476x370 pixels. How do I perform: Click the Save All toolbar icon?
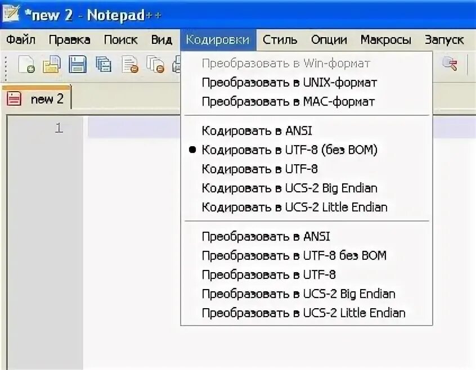click(x=103, y=64)
